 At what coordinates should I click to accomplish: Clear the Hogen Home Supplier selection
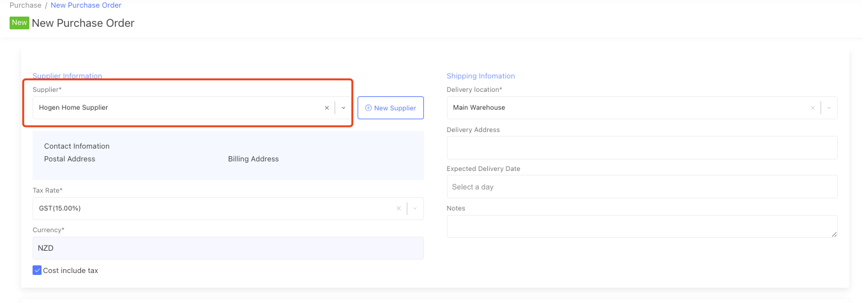327,108
